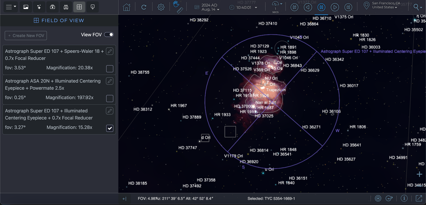
Task: Expand the hamburger main menu dropdown
Action: pos(11,7)
